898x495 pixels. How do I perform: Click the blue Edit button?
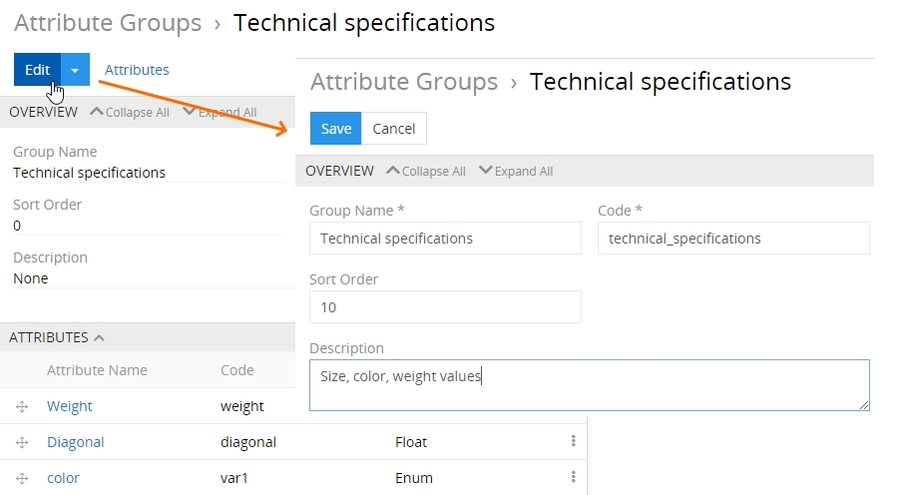[x=37, y=70]
